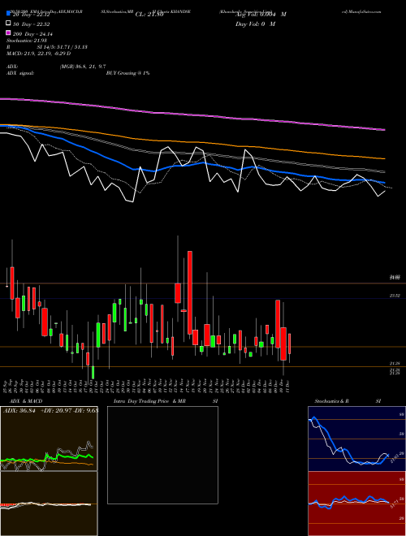
Task: Click the 23.52 price axis label
Action: 395,296
